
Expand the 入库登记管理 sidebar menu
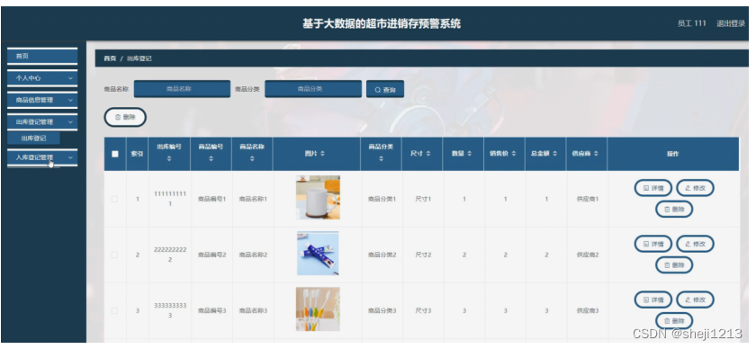coord(42,157)
